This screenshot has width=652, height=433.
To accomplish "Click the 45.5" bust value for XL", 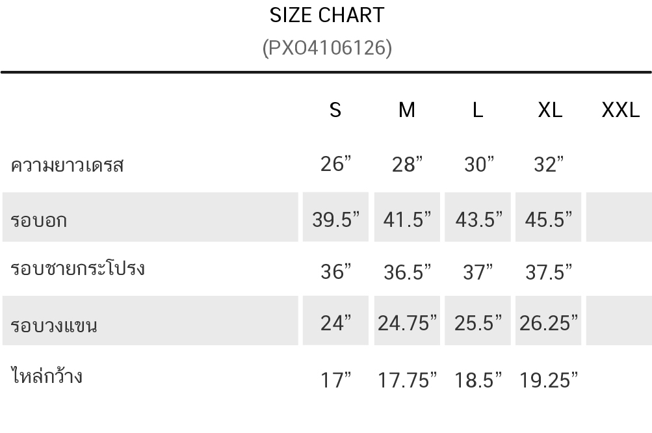I will tap(549, 219).
